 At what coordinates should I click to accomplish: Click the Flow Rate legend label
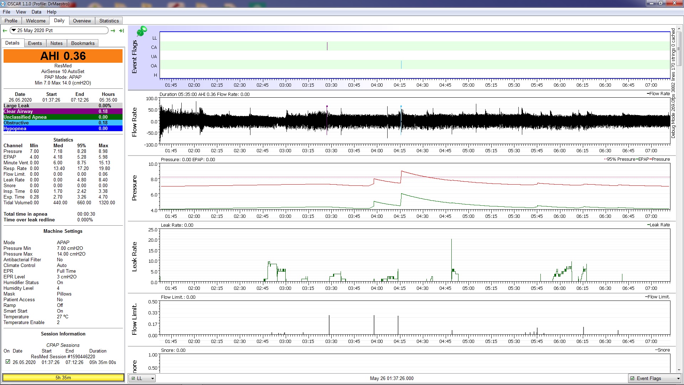pyautogui.click(x=658, y=94)
